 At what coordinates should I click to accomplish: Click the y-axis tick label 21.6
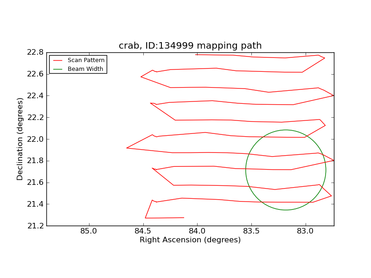pos(35,183)
